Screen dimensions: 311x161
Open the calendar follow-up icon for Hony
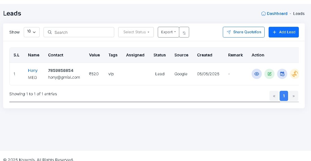click(x=282, y=74)
